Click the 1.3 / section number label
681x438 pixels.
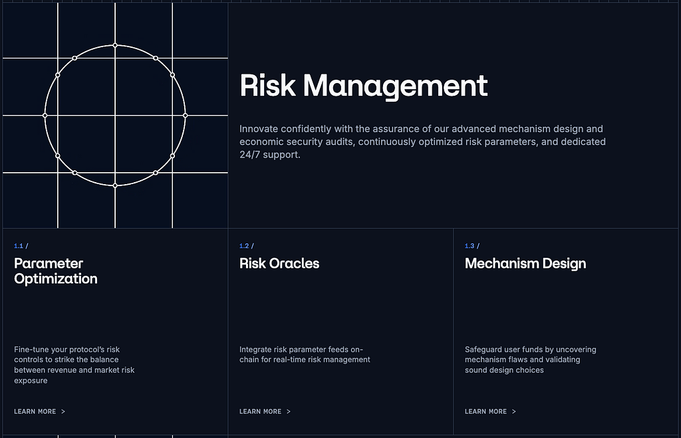[472, 246]
